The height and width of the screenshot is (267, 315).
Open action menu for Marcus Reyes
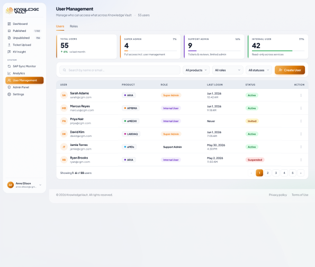click(x=301, y=108)
